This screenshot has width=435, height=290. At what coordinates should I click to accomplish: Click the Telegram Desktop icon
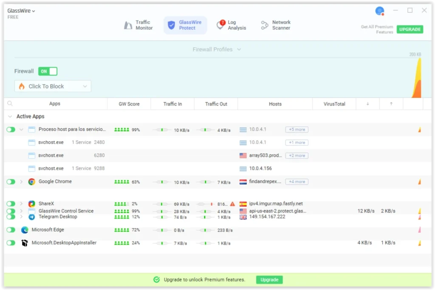point(31,217)
